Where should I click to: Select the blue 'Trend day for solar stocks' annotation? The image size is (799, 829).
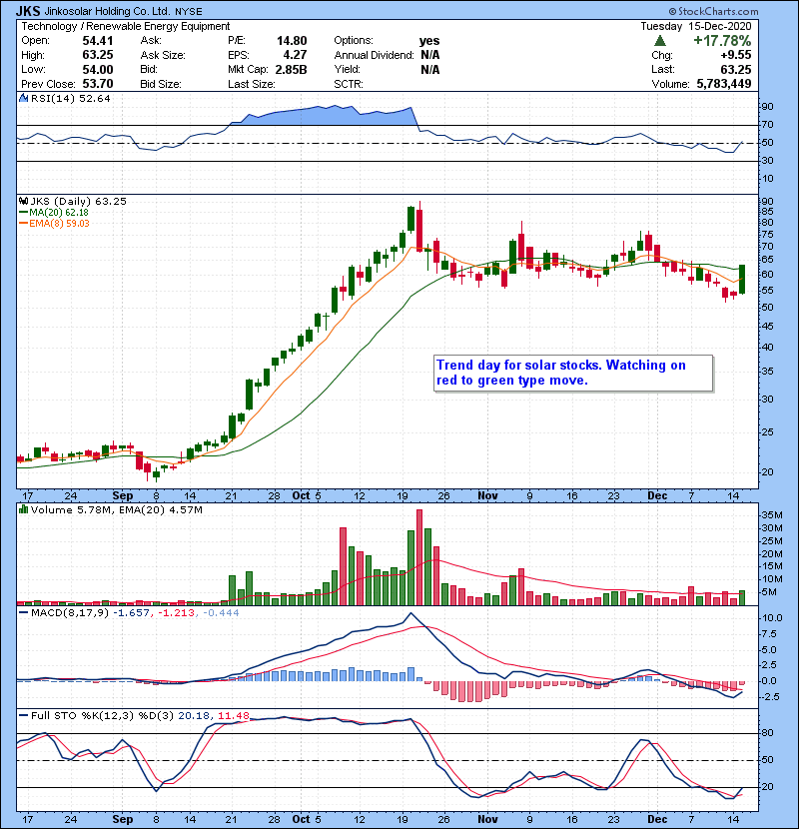573,373
